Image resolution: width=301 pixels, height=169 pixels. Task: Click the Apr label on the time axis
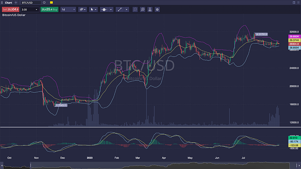coord(164,158)
